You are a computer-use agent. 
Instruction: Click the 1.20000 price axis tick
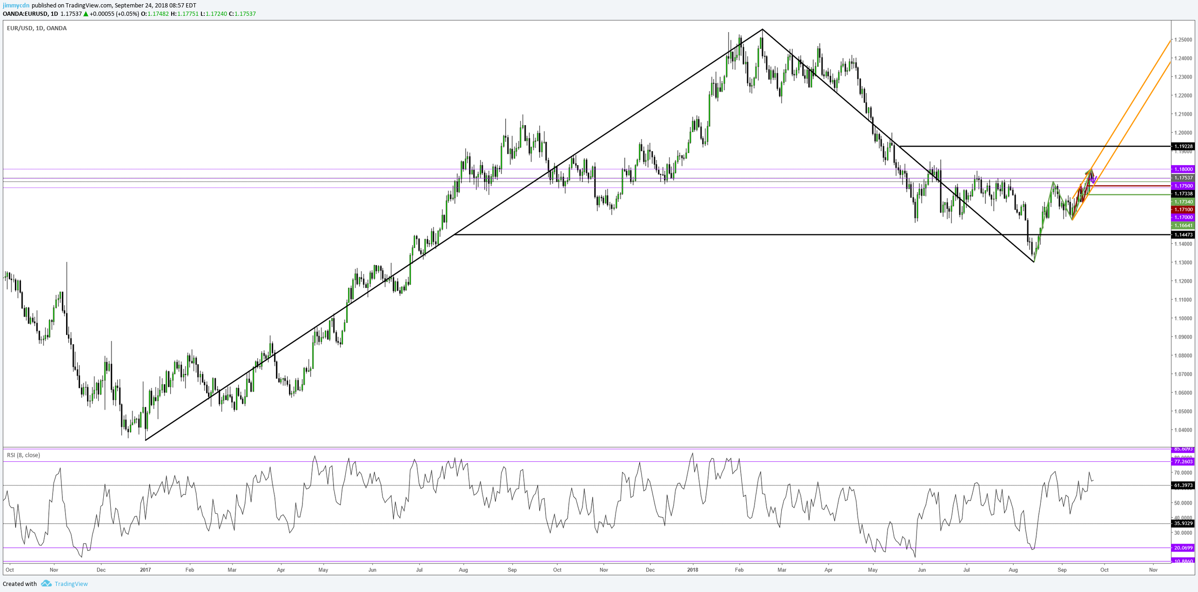(x=1183, y=133)
